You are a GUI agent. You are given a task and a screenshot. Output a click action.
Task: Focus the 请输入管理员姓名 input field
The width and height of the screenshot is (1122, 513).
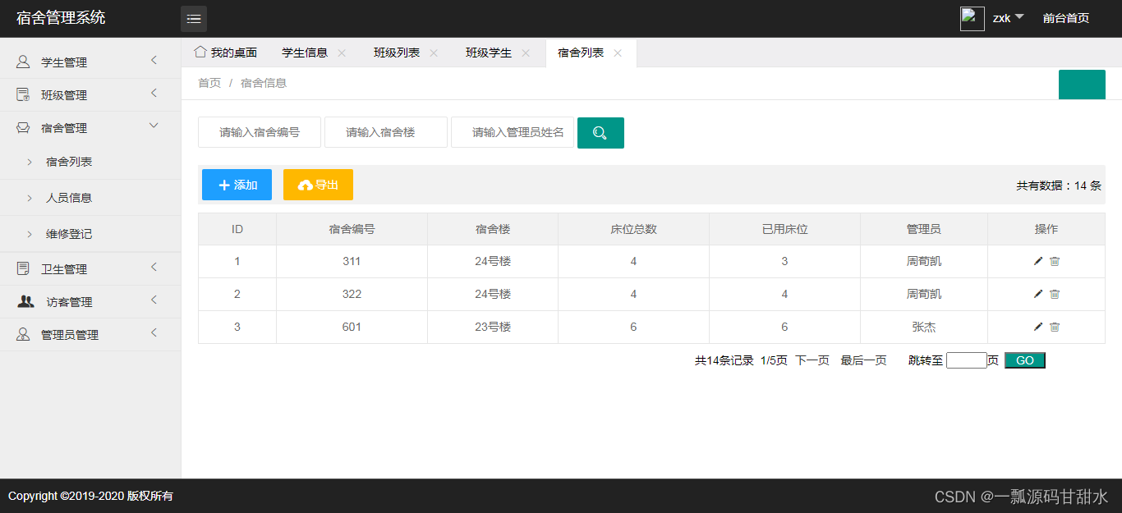pyautogui.click(x=513, y=132)
